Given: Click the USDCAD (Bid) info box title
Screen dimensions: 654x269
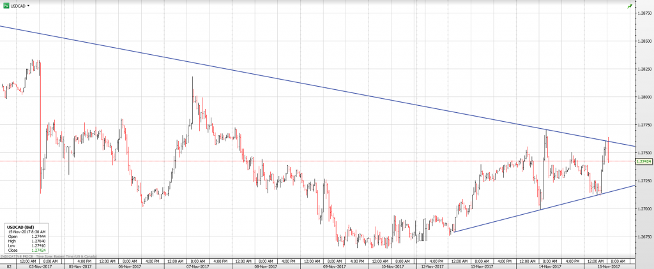Looking at the screenshot, I should [x=20, y=227].
